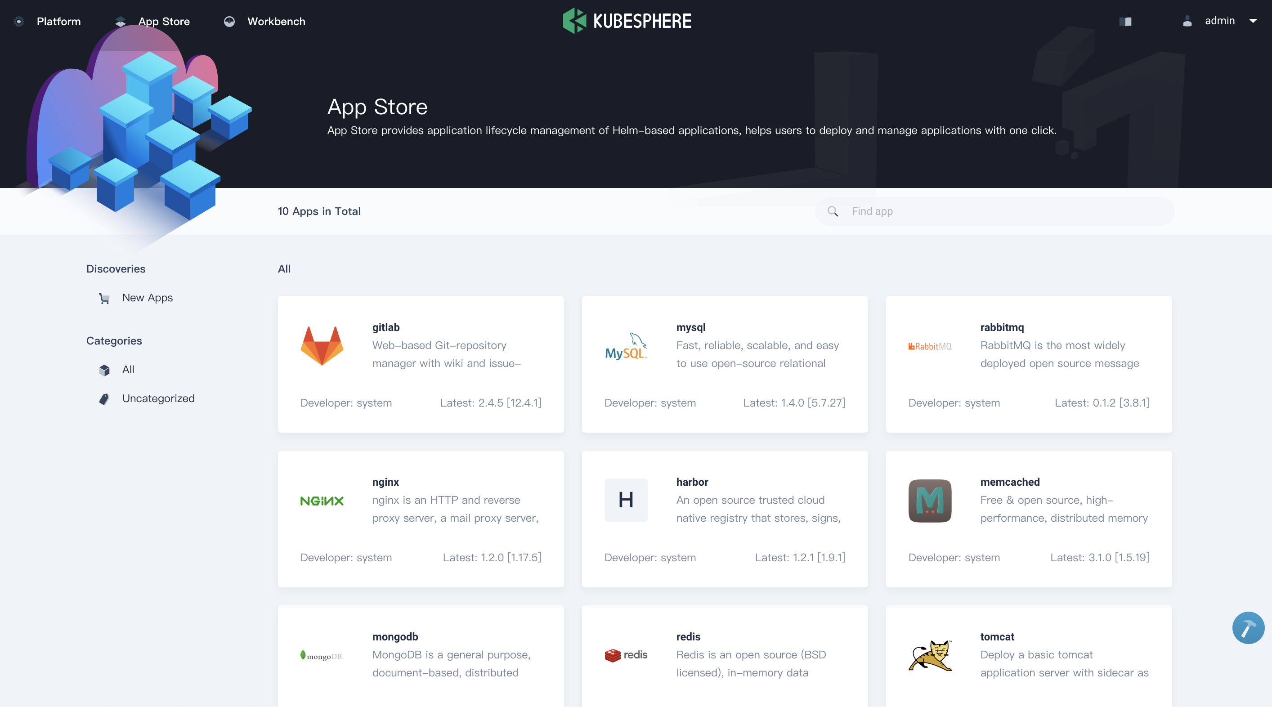1272x707 pixels.
Task: Open the blue hammer toolbox button
Action: coord(1248,627)
